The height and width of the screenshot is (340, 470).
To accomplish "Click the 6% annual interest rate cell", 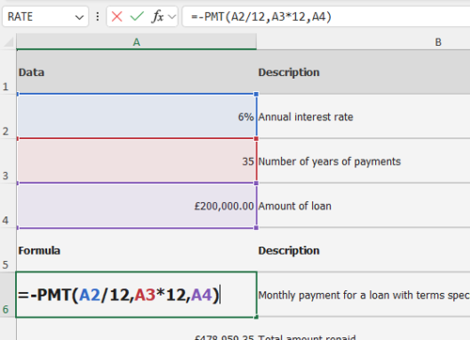I will click(136, 116).
